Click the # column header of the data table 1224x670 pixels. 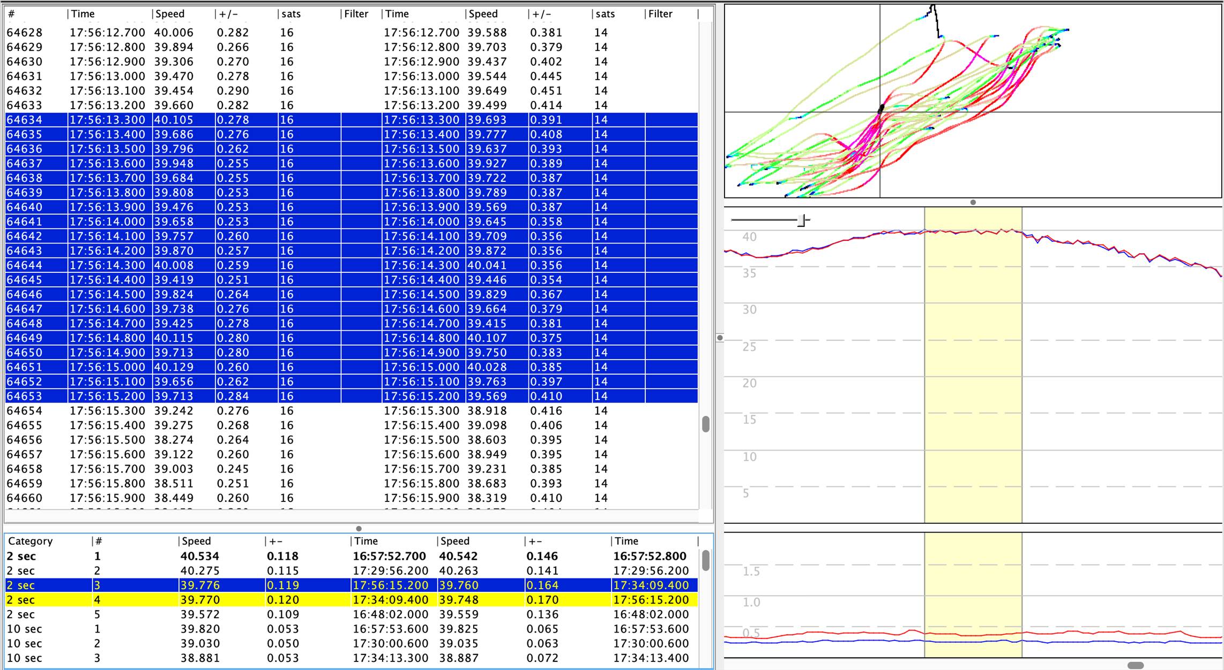coord(12,14)
